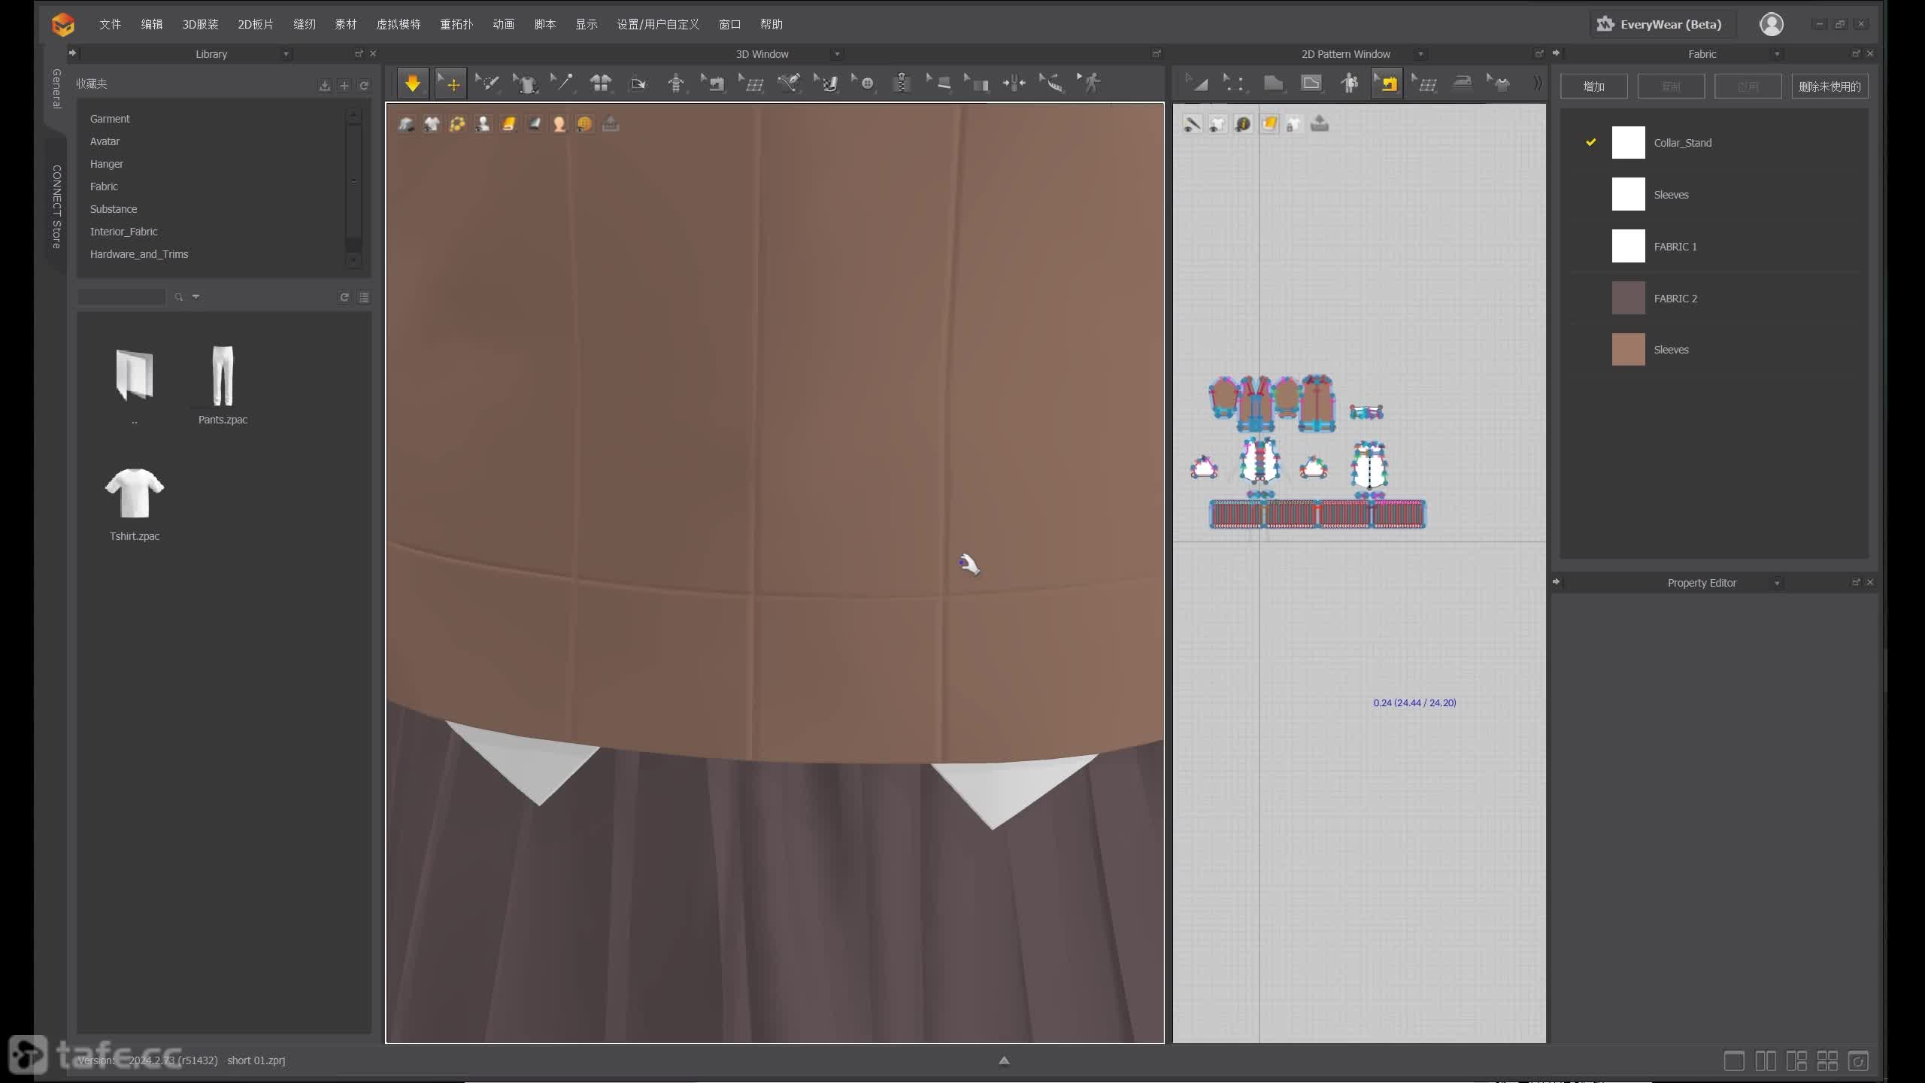This screenshot has height=1083, width=1925.
Task: Select the Garment folder in Library
Action: pyautogui.click(x=110, y=119)
